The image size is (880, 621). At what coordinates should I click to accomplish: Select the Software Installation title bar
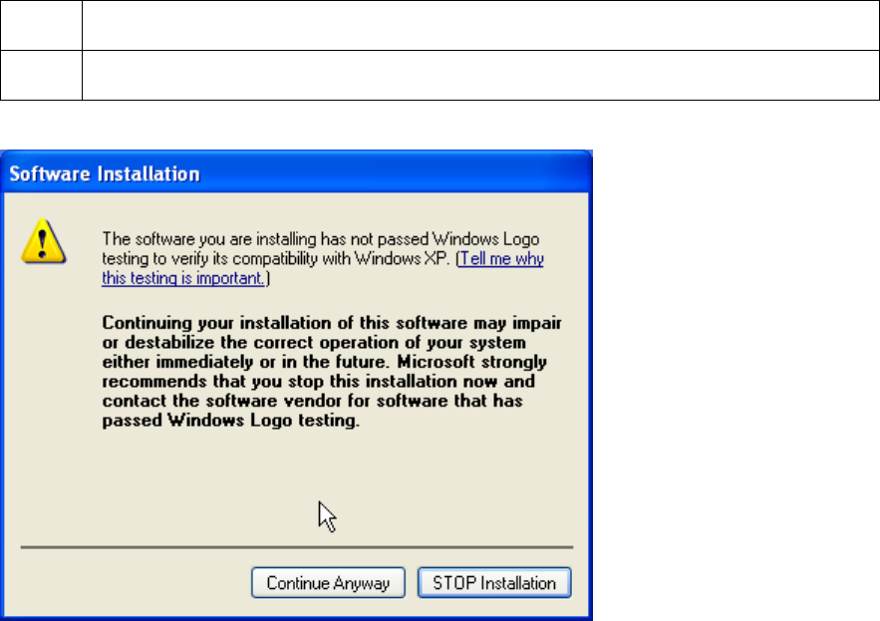(x=296, y=172)
